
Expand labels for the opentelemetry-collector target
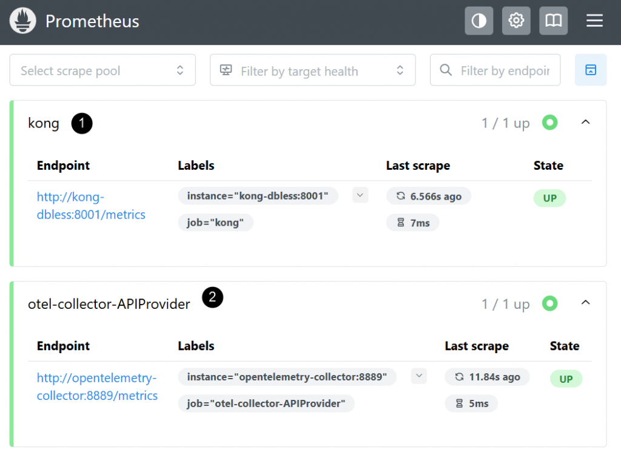click(x=418, y=376)
